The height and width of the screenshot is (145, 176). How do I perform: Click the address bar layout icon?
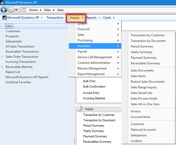pyautogui.click(x=24, y=10)
